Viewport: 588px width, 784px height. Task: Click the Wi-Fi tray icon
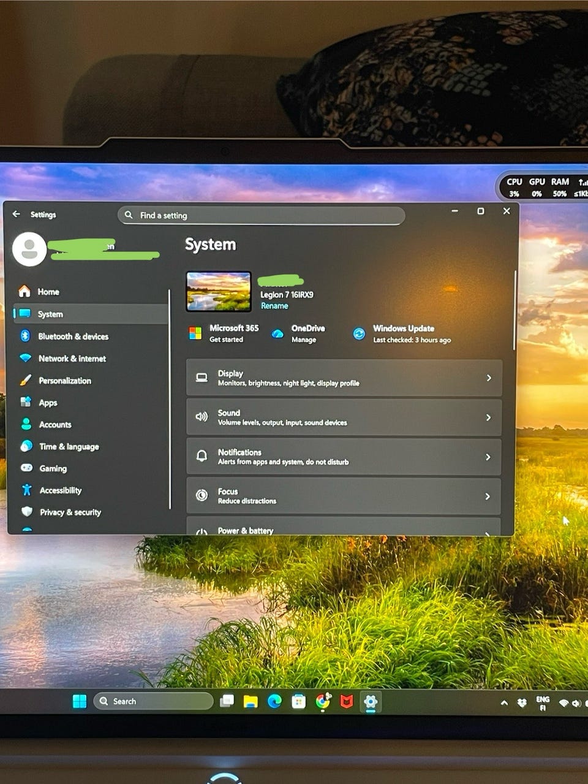tap(564, 703)
